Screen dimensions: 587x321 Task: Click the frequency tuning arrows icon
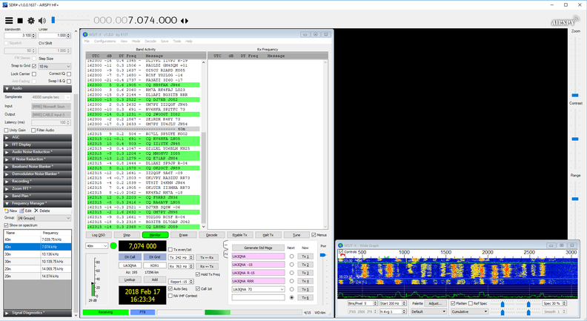[185, 21]
